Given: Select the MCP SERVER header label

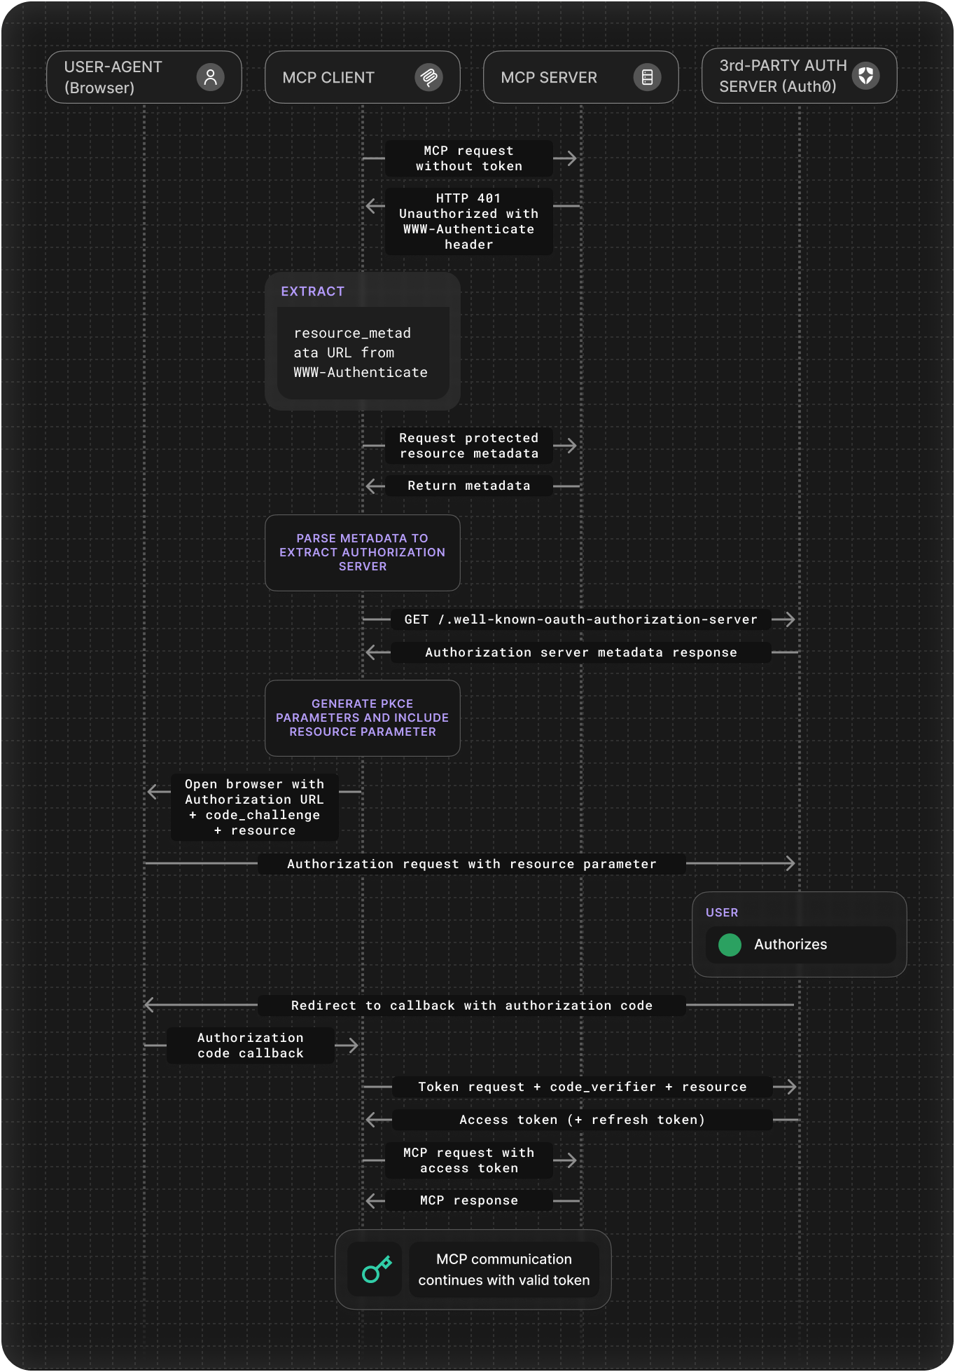Looking at the screenshot, I should click(x=549, y=78).
